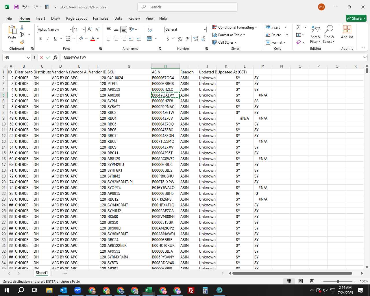Open the Number Format General dropdown
The width and height of the screenshot is (370, 296).
[205, 29]
